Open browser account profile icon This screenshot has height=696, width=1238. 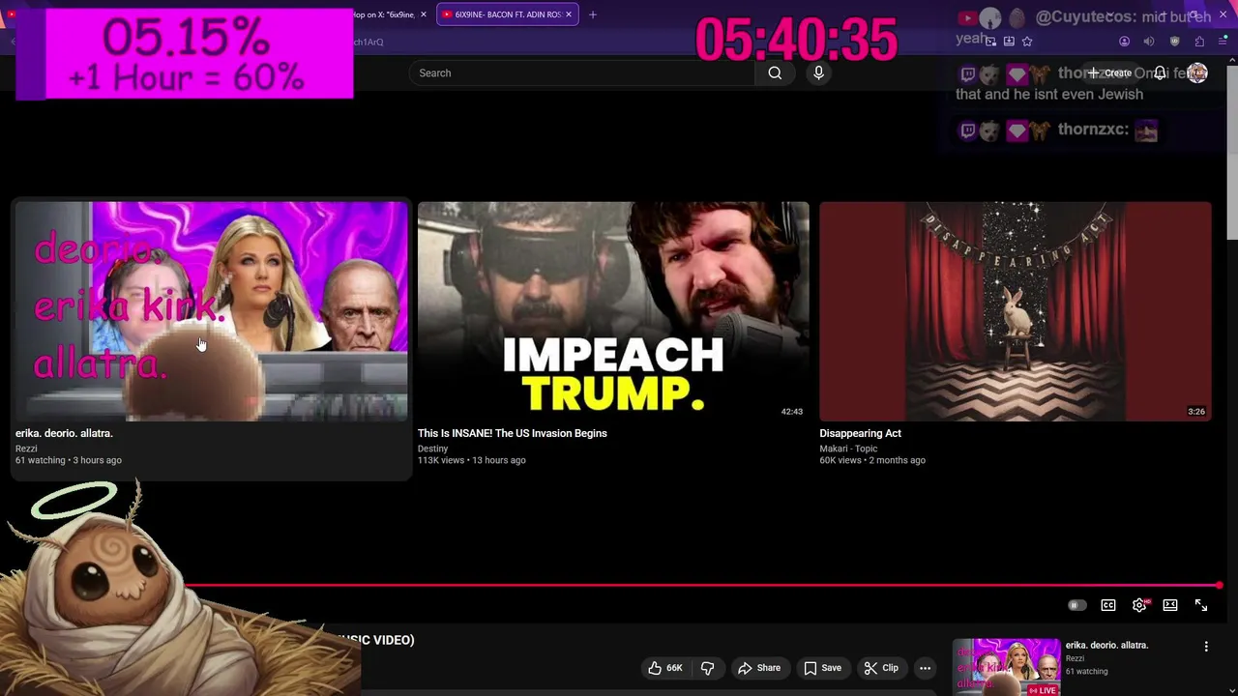tap(1124, 42)
